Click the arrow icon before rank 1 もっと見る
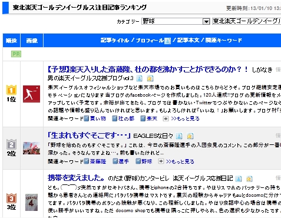Image resolution: width=281 pixels, height=218 pixels. pyautogui.click(x=166, y=118)
